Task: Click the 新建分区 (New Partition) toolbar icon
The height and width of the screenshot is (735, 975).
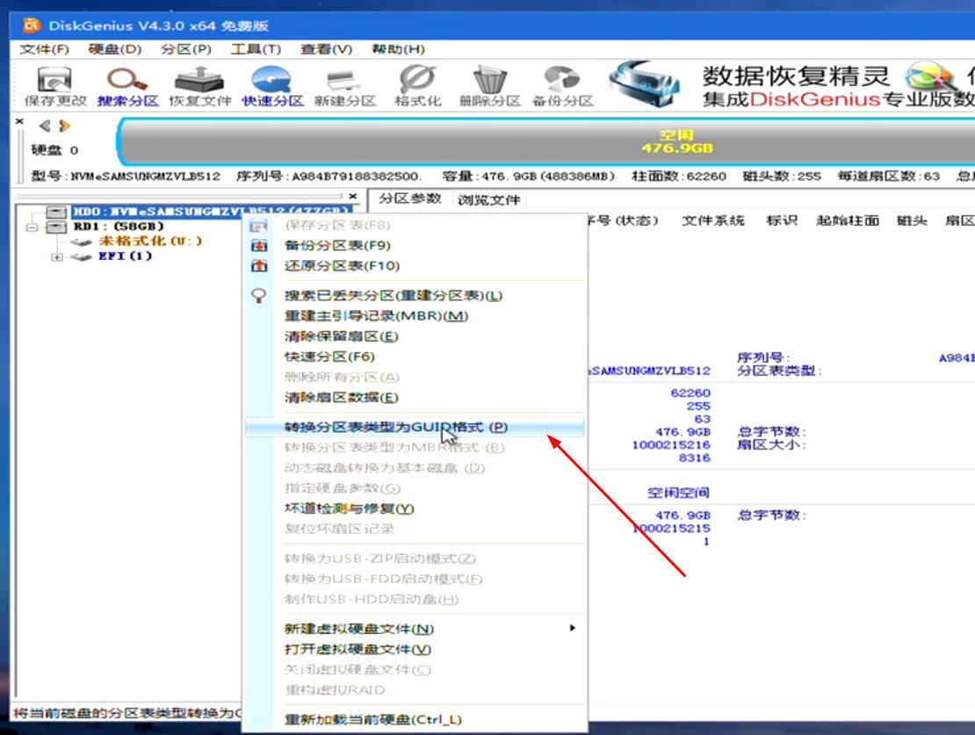Action: click(x=344, y=81)
